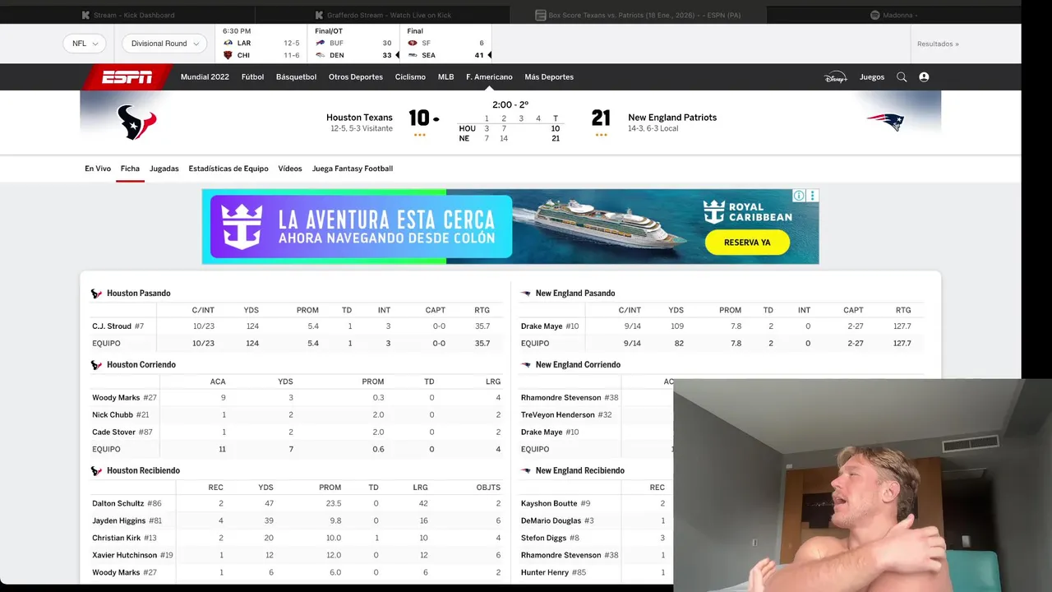The width and height of the screenshot is (1052, 592).
Task: Click Patriots icon beside New England Recibiendo
Action: [x=525, y=471]
